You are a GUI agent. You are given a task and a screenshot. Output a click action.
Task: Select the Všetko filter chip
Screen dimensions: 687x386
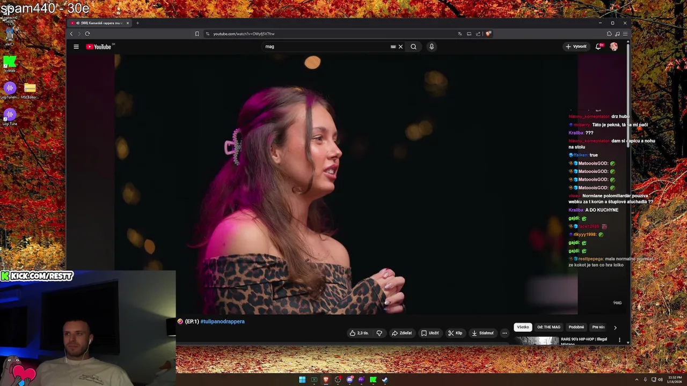point(523,327)
